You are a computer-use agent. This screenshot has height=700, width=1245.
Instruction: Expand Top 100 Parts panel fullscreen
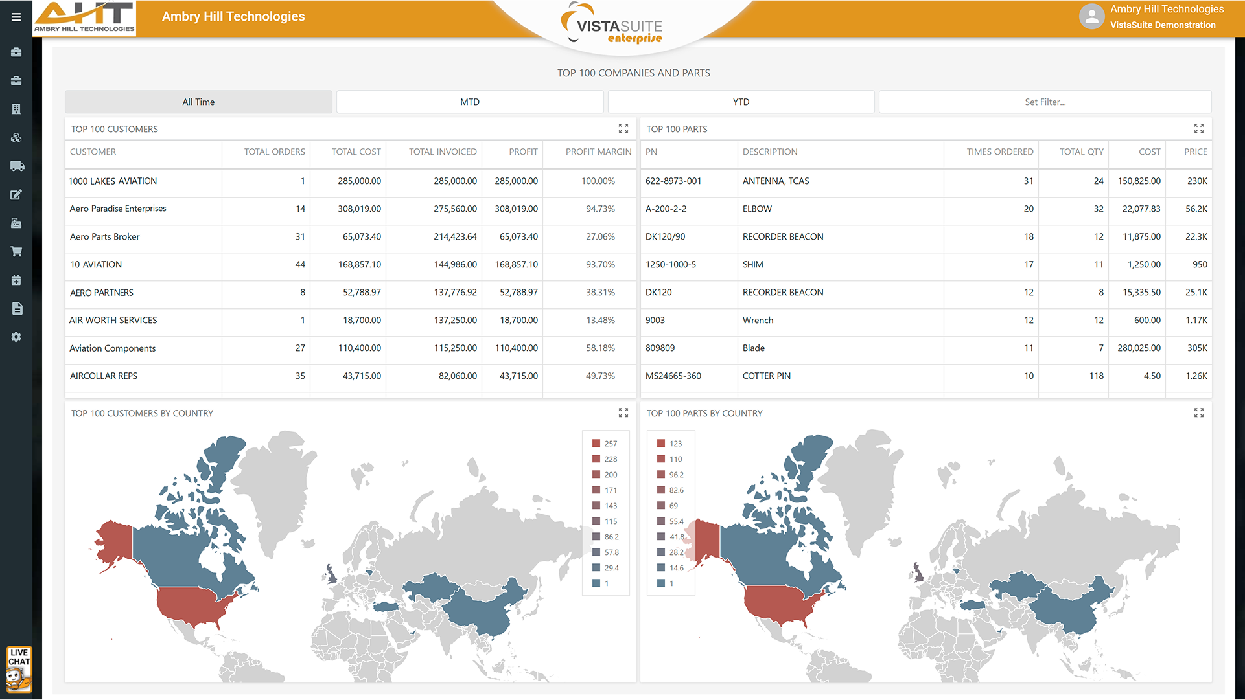click(1198, 129)
